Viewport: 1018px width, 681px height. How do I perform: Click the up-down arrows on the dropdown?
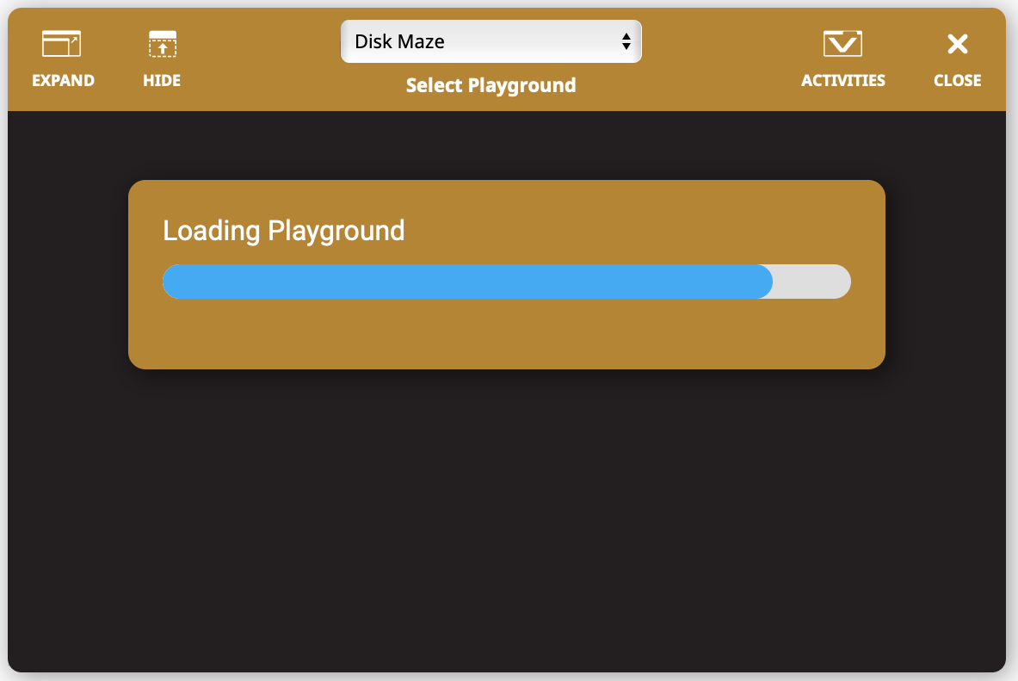(x=626, y=40)
